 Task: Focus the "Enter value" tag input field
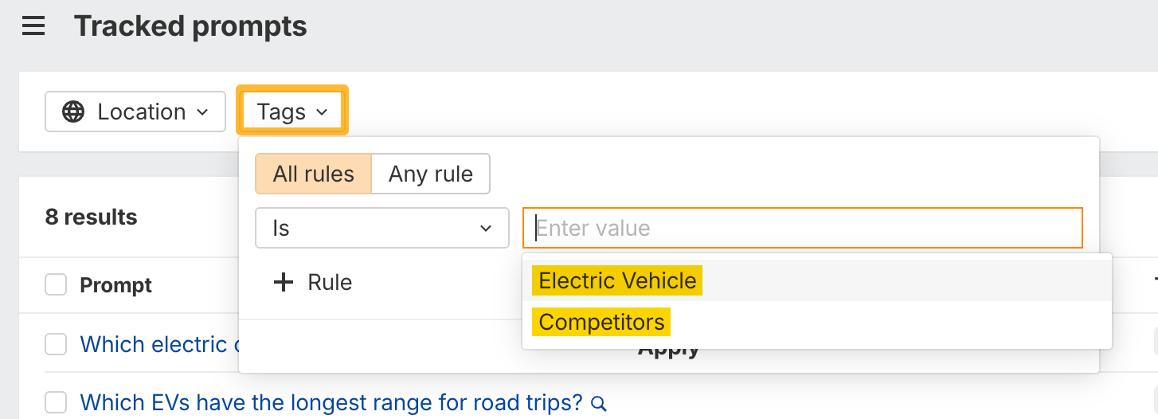coord(802,229)
